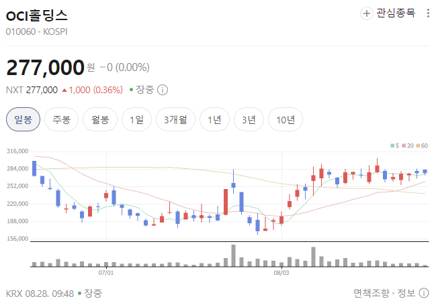Show the 1일 one-day chart
Screen dimensions: 438x307
(x=136, y=119)
